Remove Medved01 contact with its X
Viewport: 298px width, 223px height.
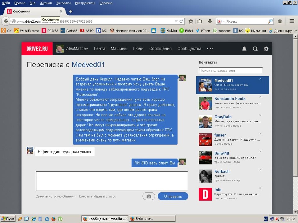point(260,79)
